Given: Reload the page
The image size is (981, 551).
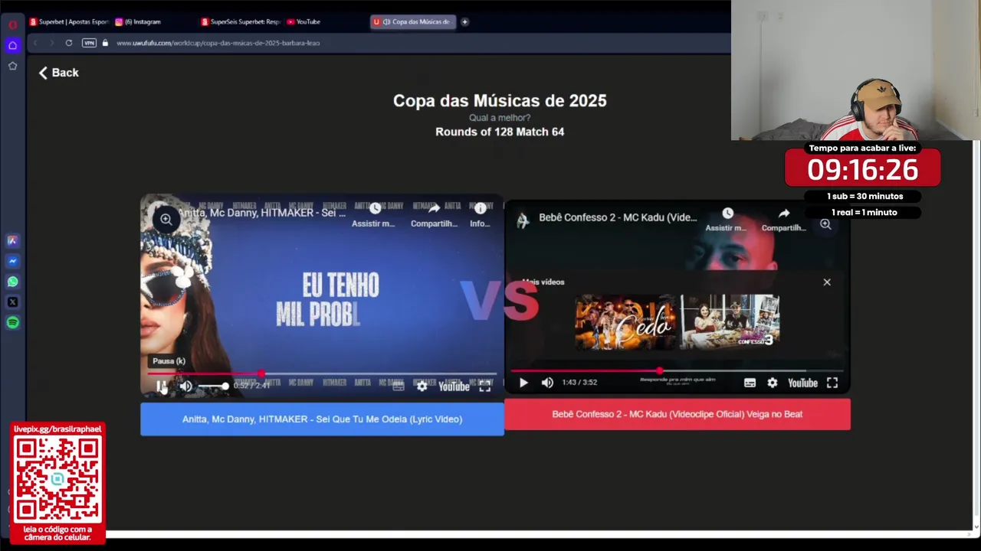Looking at the screenshot, I should click(x=69, y=43).
